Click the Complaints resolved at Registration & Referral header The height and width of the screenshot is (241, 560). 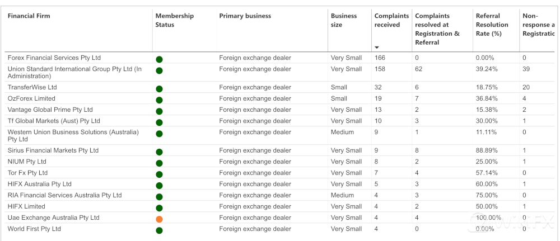(x=437, y=29)
